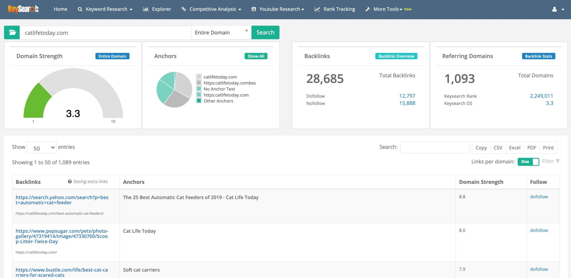Click the domain input field catlifetoday.com

point(106,33)
